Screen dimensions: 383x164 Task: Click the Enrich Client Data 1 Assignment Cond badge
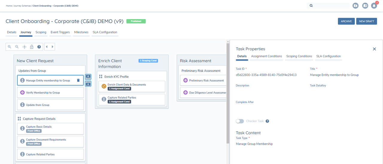[x=119, y=89]
